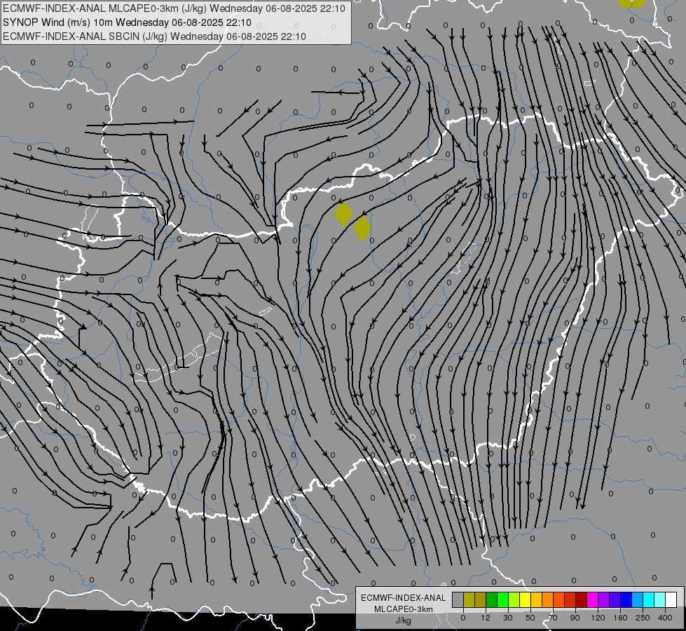
Task: Click the legend unit J/kg
Action: click(403, 620)
